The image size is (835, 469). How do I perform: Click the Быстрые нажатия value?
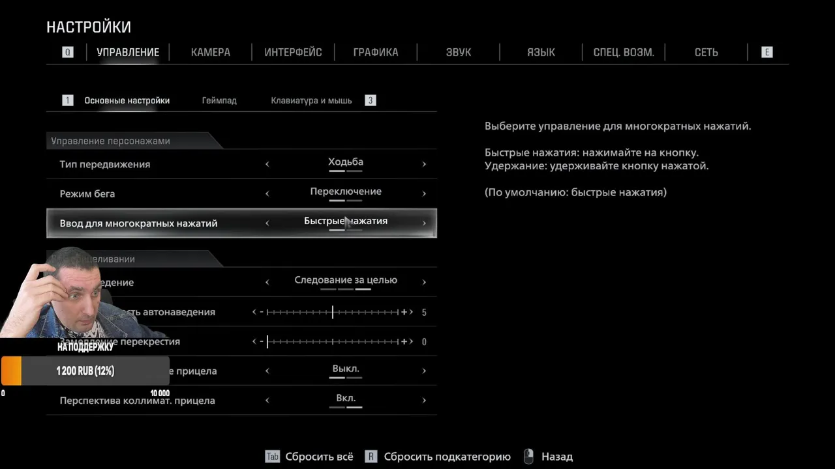point(346,221)
